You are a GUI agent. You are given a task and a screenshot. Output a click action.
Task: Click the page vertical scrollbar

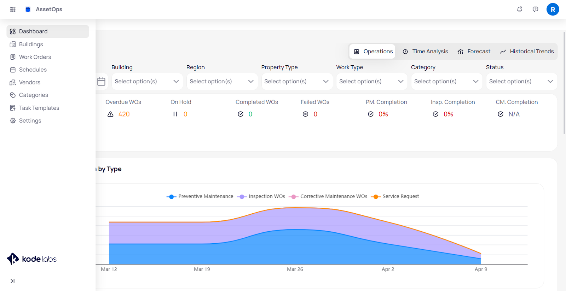pos(564,83)
